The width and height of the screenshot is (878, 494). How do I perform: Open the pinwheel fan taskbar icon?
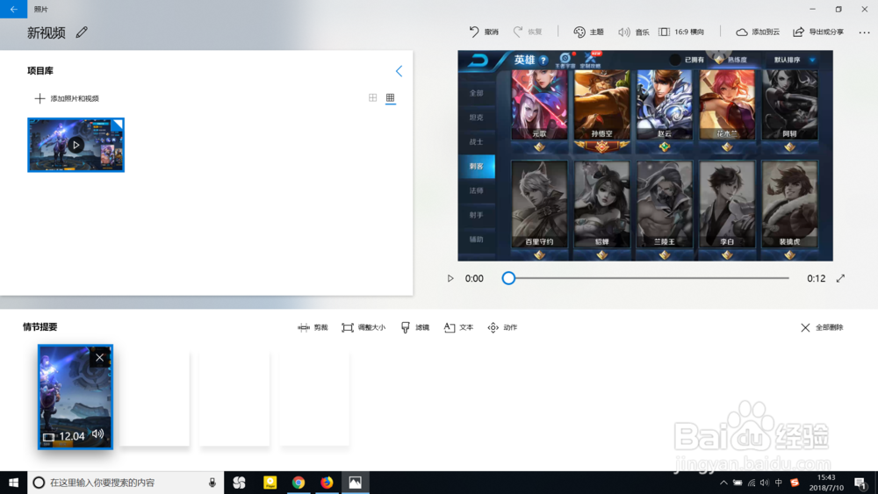[239, 483]
